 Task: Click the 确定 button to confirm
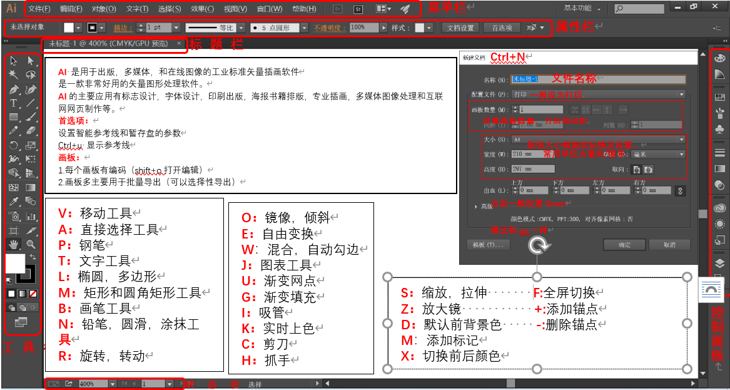[625, 244]
